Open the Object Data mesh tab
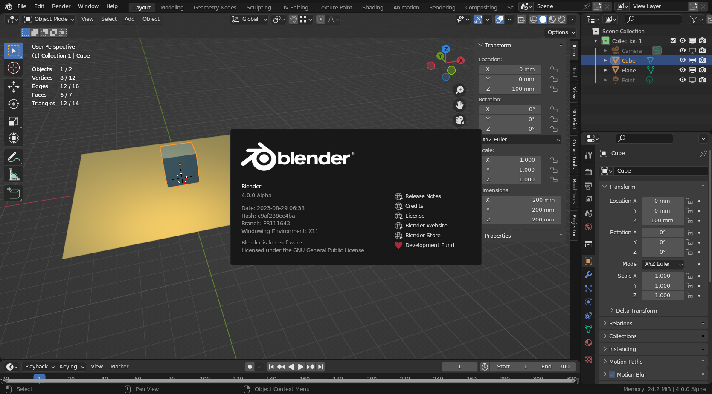 pos(588,329)
